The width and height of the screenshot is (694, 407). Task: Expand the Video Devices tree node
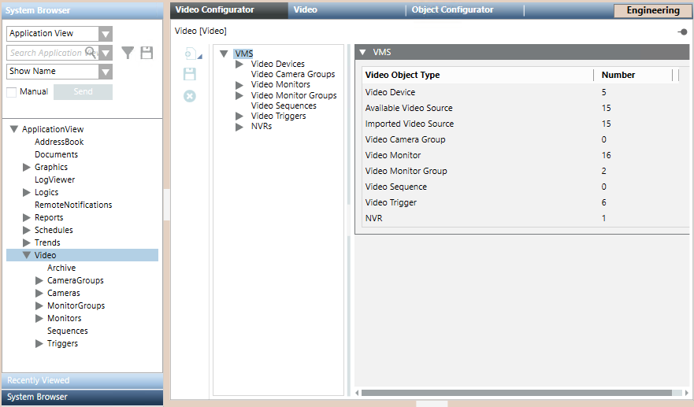(239, 64)
